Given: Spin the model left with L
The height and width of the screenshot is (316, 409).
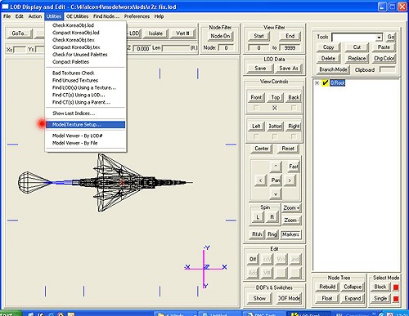Looking at the screenshot, I should pos(258,217).
